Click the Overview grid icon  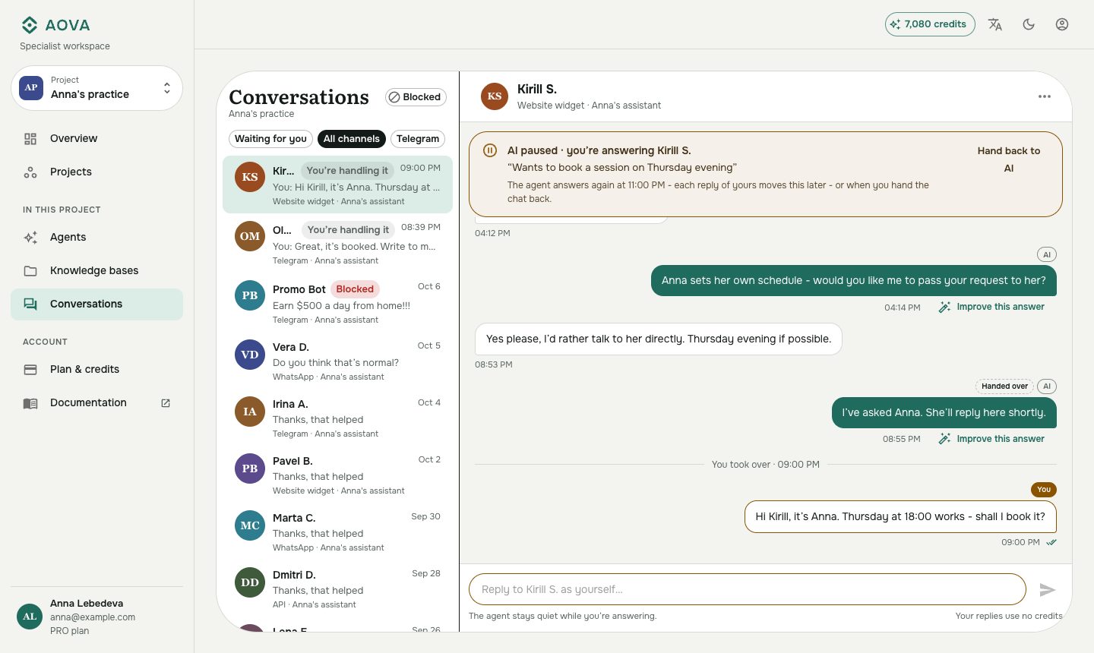pyautogui.click(x=30, y=139)
